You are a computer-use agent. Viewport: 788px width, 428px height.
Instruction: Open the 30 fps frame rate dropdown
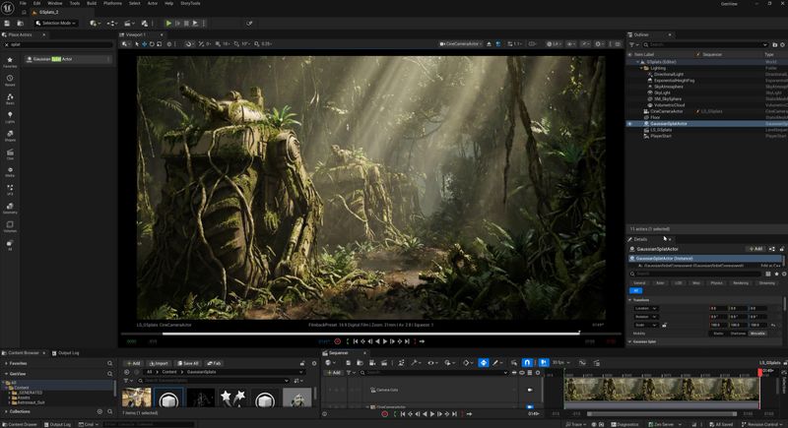560,363
